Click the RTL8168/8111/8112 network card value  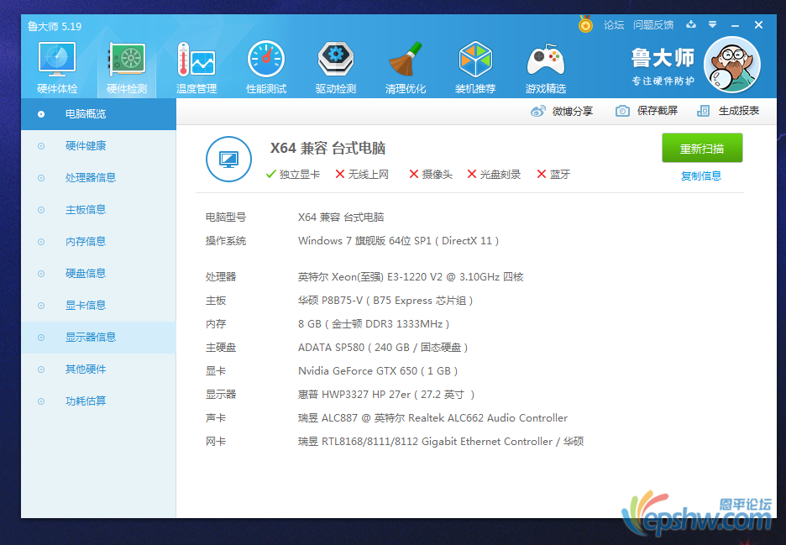441,442
